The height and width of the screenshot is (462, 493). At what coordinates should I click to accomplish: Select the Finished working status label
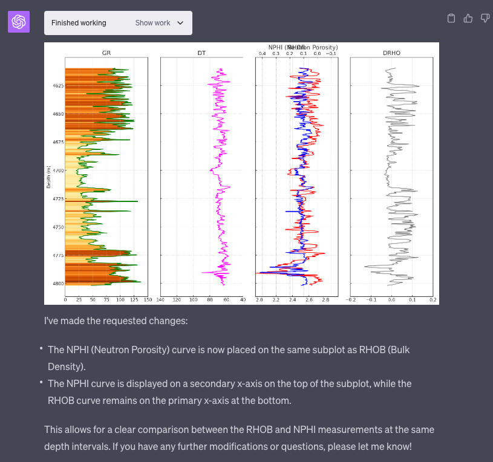(79, 23)
